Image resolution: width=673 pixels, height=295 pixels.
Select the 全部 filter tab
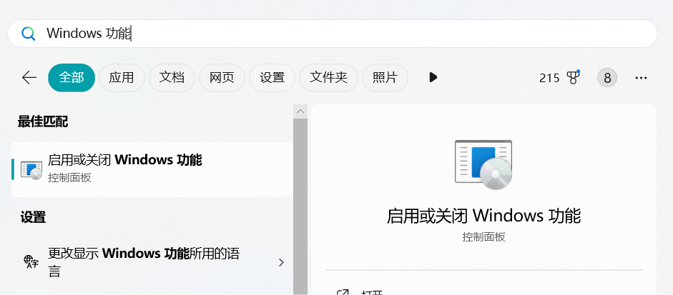point(72,78)
